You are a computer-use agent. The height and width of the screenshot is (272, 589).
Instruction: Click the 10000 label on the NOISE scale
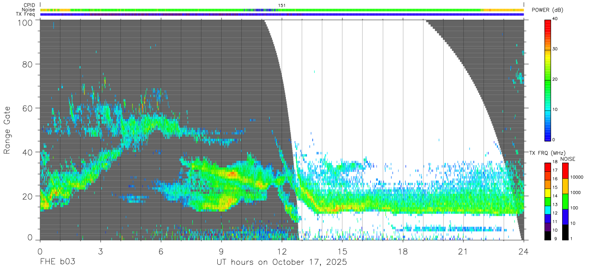pyautogui.click(x=577, y=177)
